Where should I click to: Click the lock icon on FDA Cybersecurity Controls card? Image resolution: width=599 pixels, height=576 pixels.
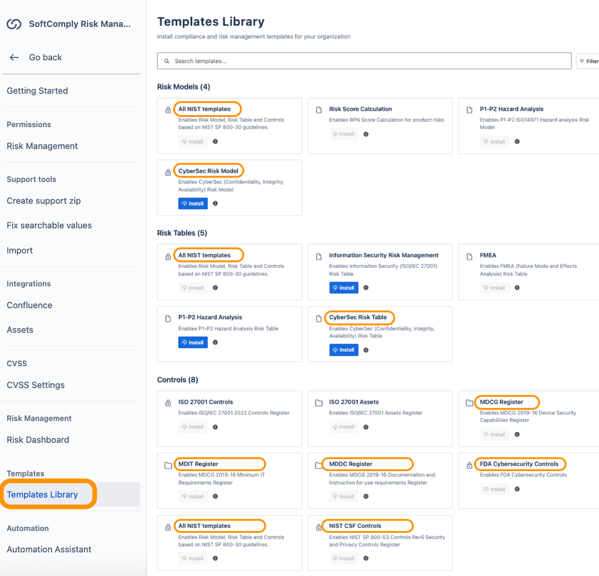(469, 463)
